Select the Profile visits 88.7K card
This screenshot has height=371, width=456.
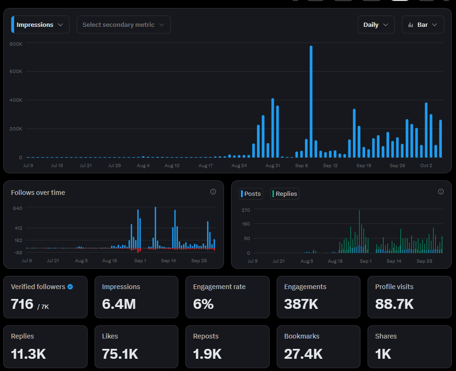(409, 297)
